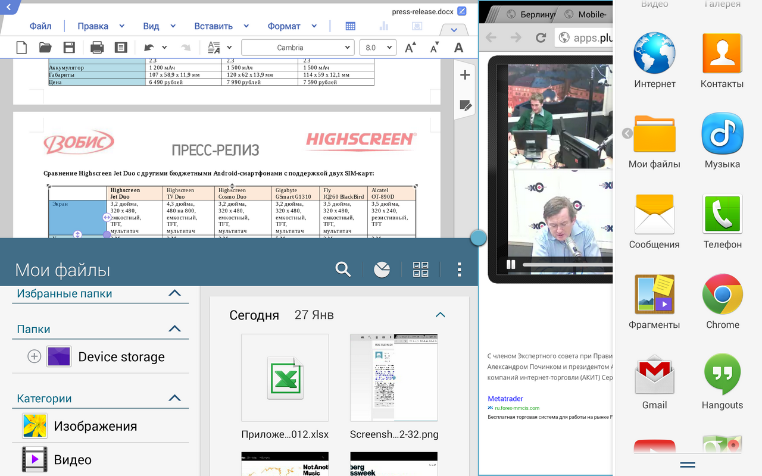Open My Files three-dot overflow menu
This screenshot has height=476, width=762.
click(x=459, y=270)
